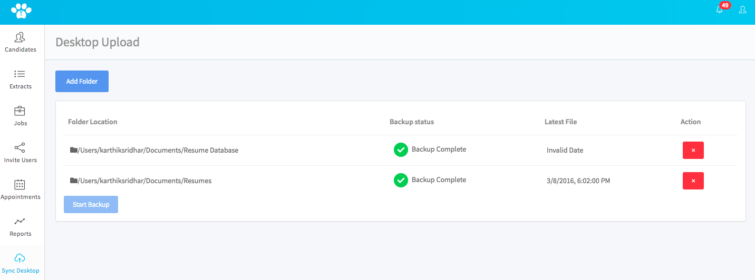This screenshot has width=755, height=280.
Task: View the Reports chart icon
Action: click(x=20, y=222)
